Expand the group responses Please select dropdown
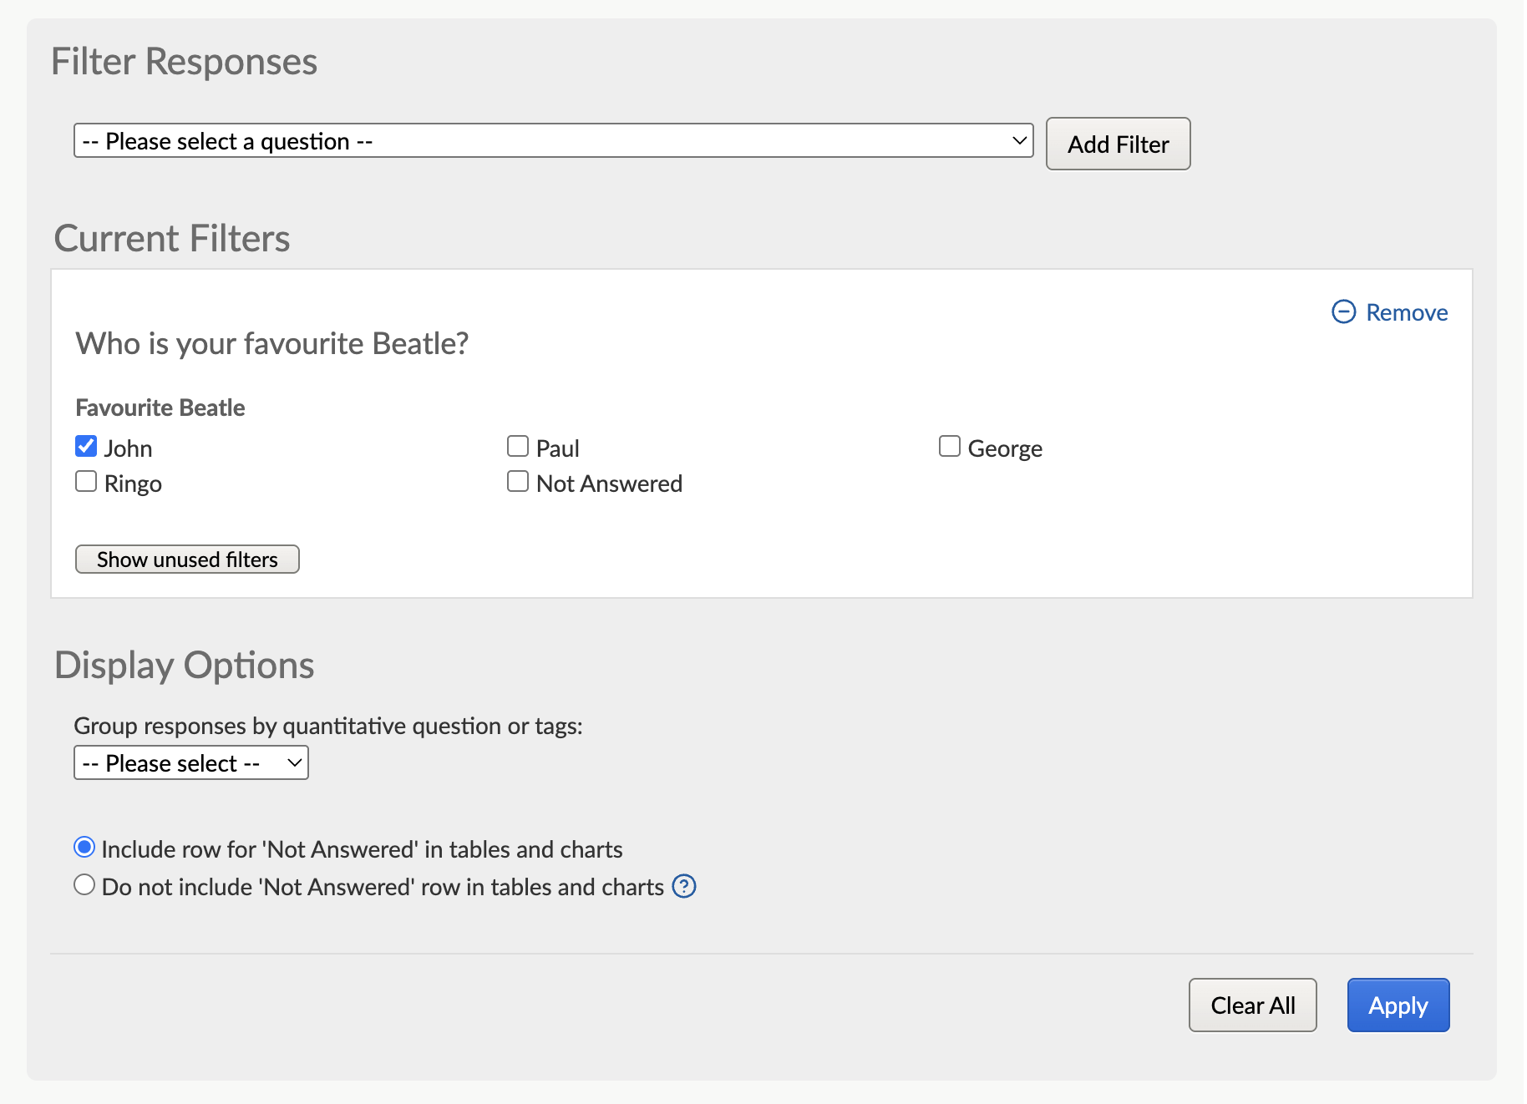The height and width of the screenshot is (1104, 1527). [x=191, y=763]
